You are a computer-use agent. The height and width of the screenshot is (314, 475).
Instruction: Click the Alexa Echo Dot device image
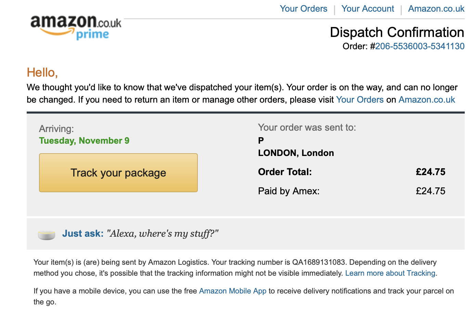point(47,235)
